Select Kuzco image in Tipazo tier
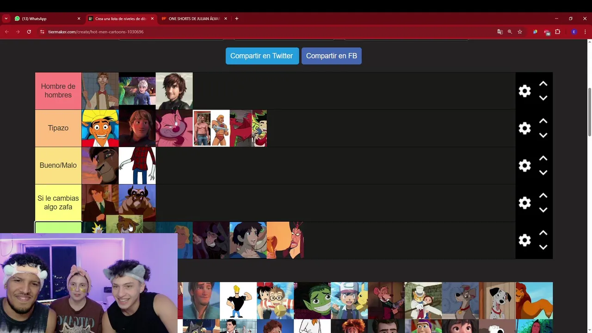 click(x=100, y=128)
